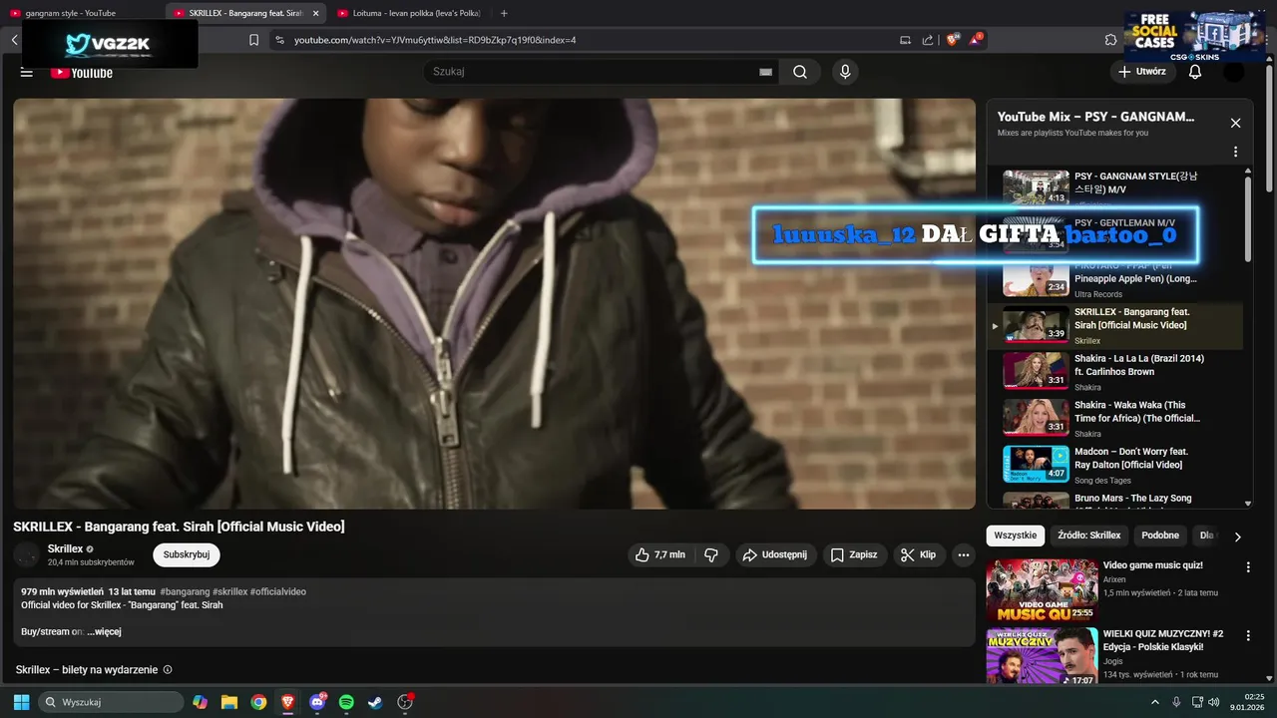Screen dimensions: 1277x718
Task: Play PSY - GANGNAM STYLE from playlist
Action: tap(1114, 186)
